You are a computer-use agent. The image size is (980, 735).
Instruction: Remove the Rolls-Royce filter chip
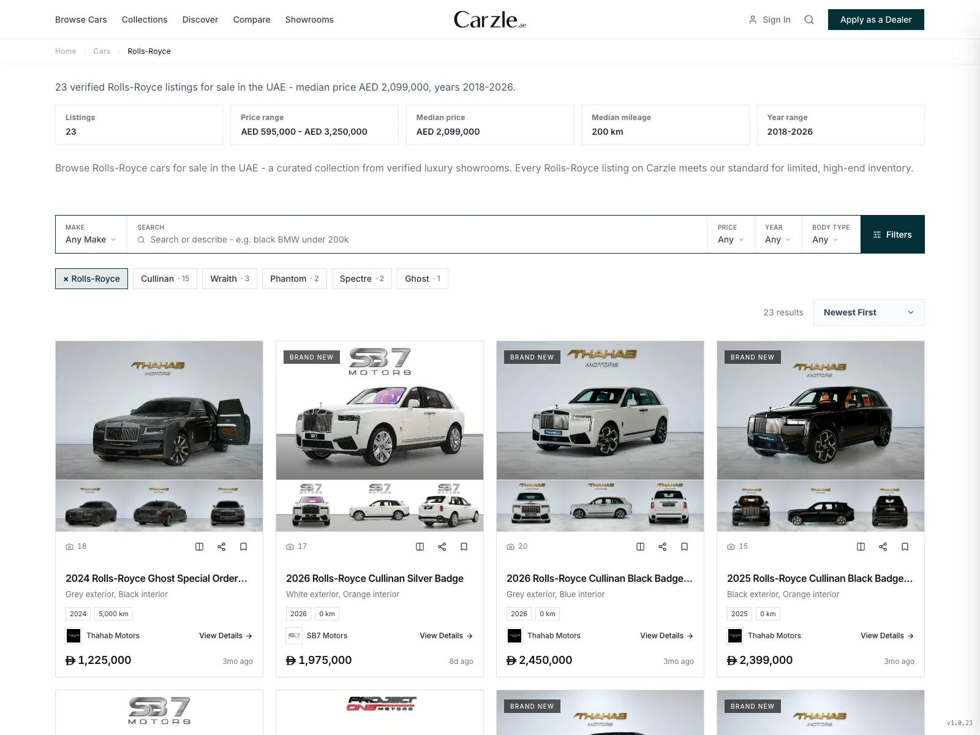pos(91,279)
